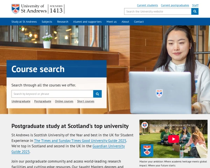Open 'Study at St Andrews' nav menu
The height and width of the screenshot is (168, 210).
coord(24,22)
